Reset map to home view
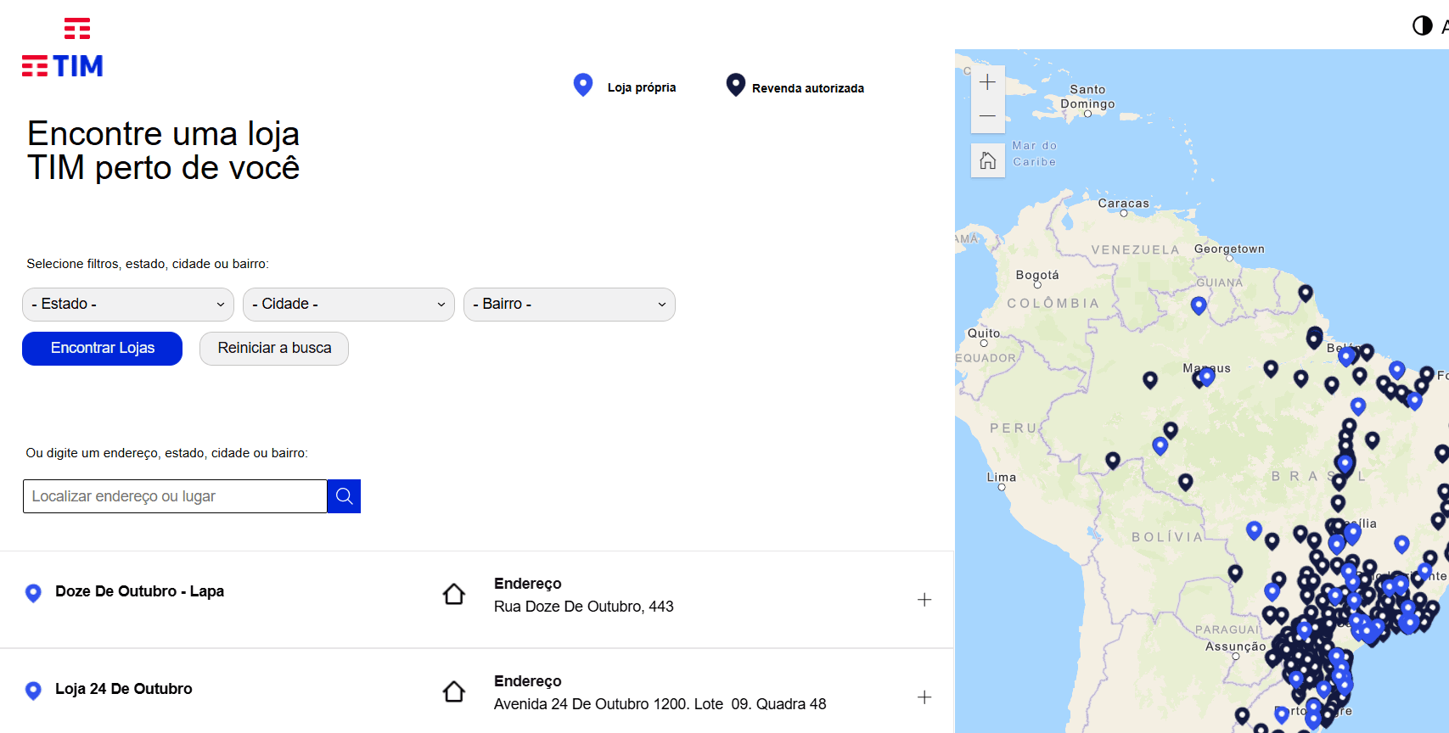Viewport: 1449px width, 733px height. (x=987, y=160)
